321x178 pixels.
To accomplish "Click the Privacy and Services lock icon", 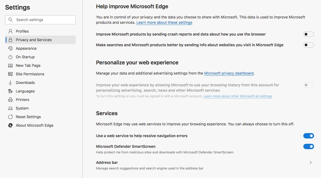I will tap(10, 40).
